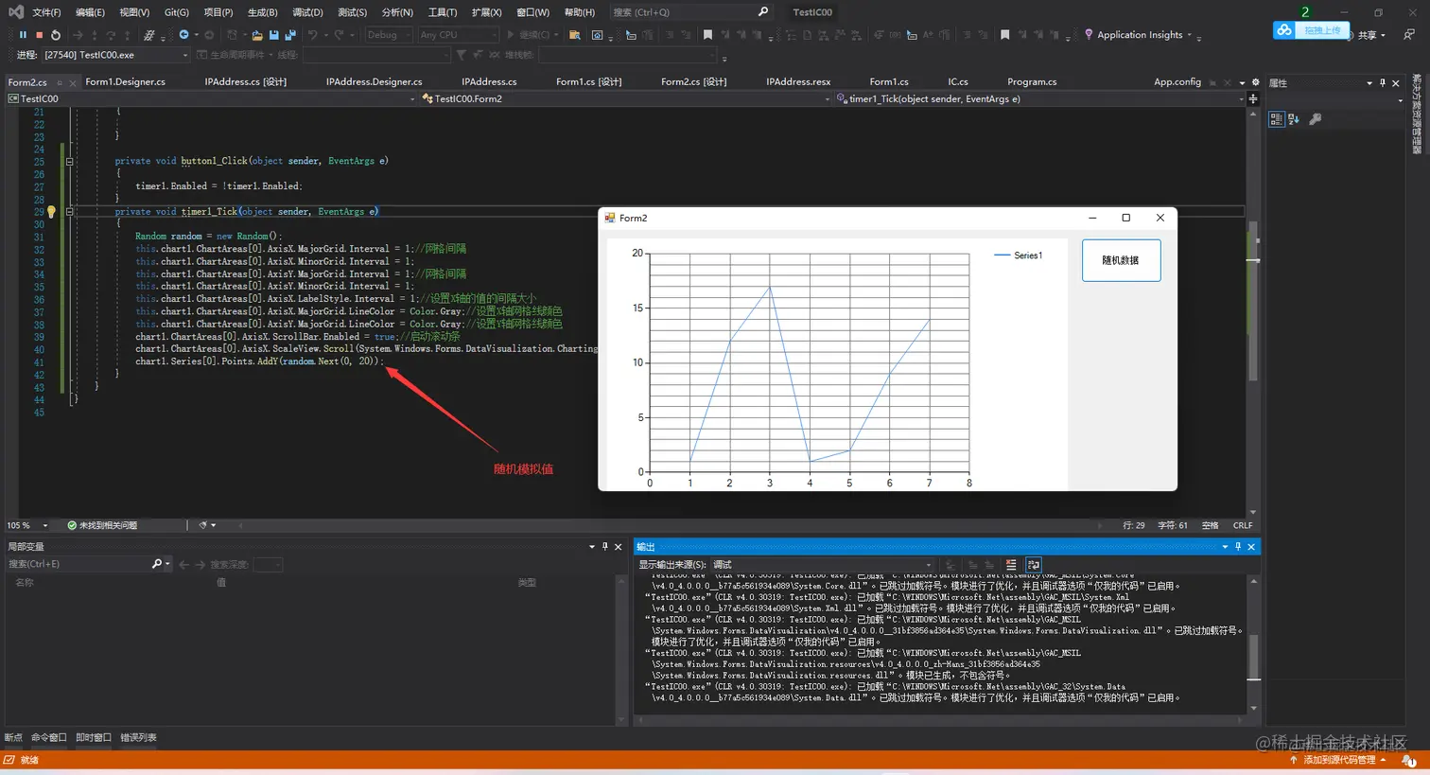
Task: Click the lightbulb quick actions icon at line 29
Action: coord(51,212)
